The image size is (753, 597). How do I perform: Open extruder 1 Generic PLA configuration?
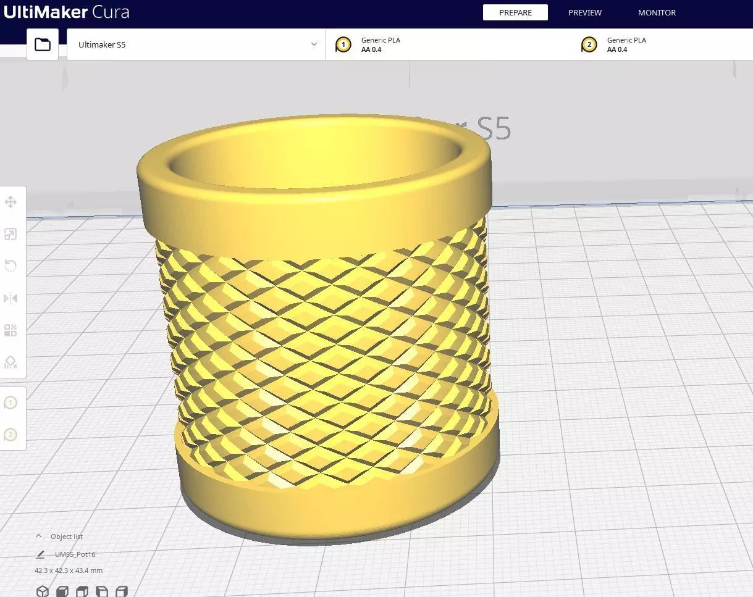(448, 44)
